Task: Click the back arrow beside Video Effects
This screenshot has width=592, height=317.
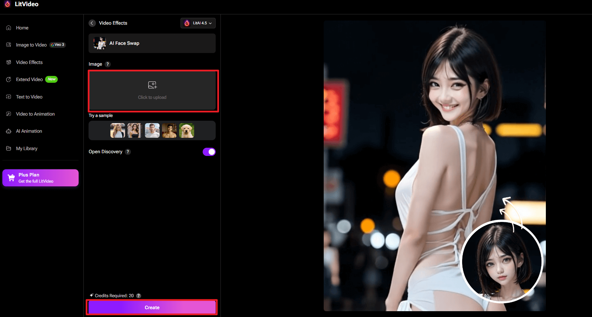Action: click(92, 23)
